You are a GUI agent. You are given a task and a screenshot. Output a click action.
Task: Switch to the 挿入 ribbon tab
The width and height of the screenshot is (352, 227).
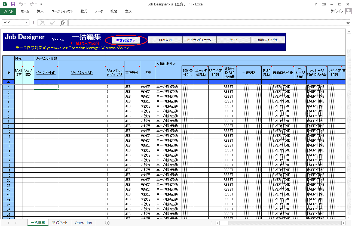(40, 11)
